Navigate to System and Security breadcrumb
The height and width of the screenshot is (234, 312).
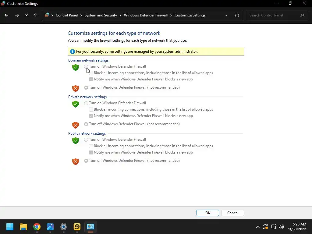[x=101, y=15]
